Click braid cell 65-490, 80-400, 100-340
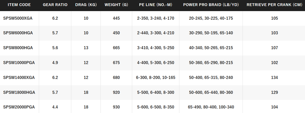Image resolution: width=305 pixels, height=113 pixels. [x=211, y=107]
